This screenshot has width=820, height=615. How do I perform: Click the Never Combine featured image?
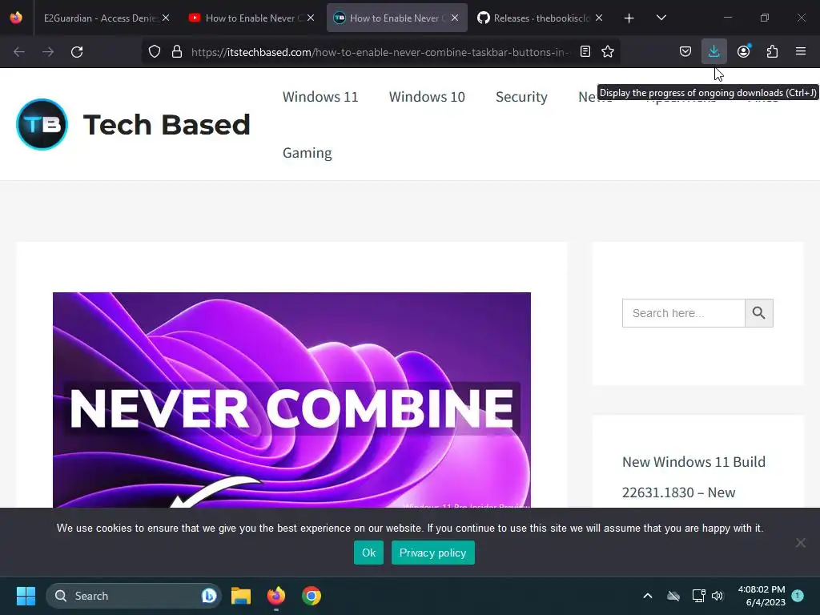291,400
